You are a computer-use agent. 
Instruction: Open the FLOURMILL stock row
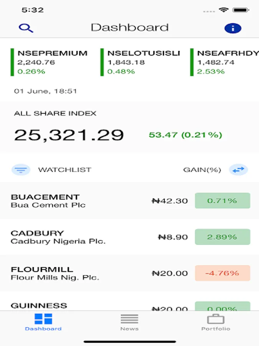[x=77, y=273]
